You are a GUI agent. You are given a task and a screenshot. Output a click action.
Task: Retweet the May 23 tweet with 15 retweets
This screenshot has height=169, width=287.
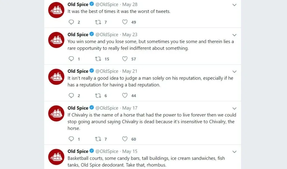click(x=98, y=59)
